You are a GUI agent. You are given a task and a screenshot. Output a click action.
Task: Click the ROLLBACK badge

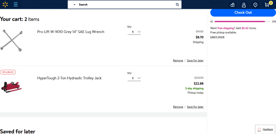click(x=8, y=72)
